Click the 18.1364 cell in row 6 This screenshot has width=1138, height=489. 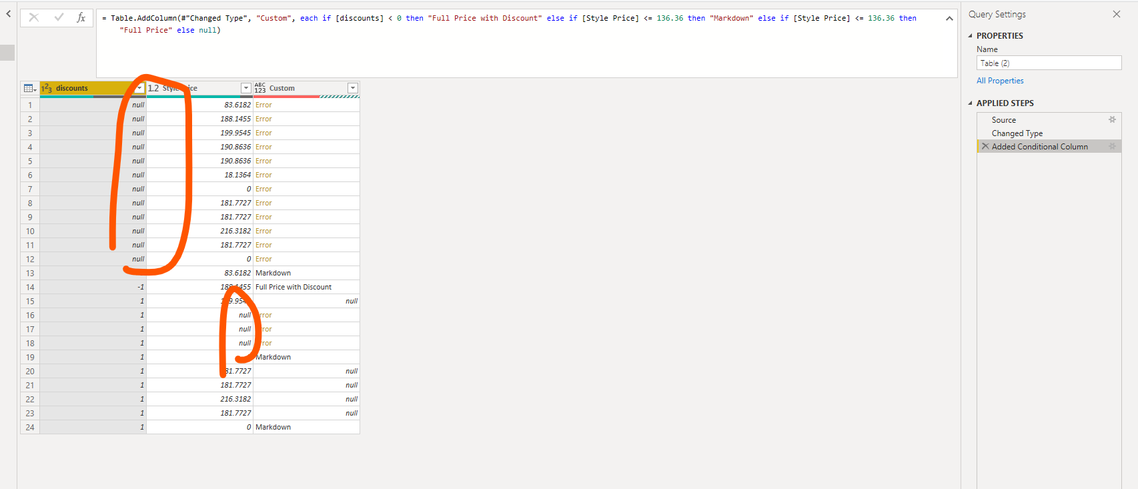pyautogui.click(x=199, y=175)
